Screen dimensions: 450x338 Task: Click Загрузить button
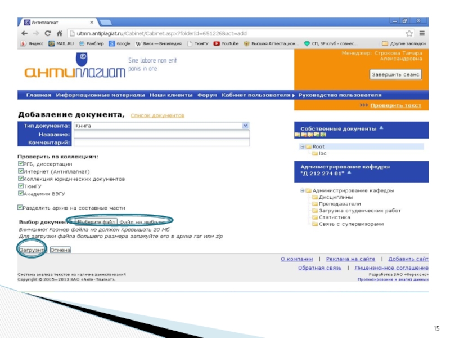[x=32, y=250]
